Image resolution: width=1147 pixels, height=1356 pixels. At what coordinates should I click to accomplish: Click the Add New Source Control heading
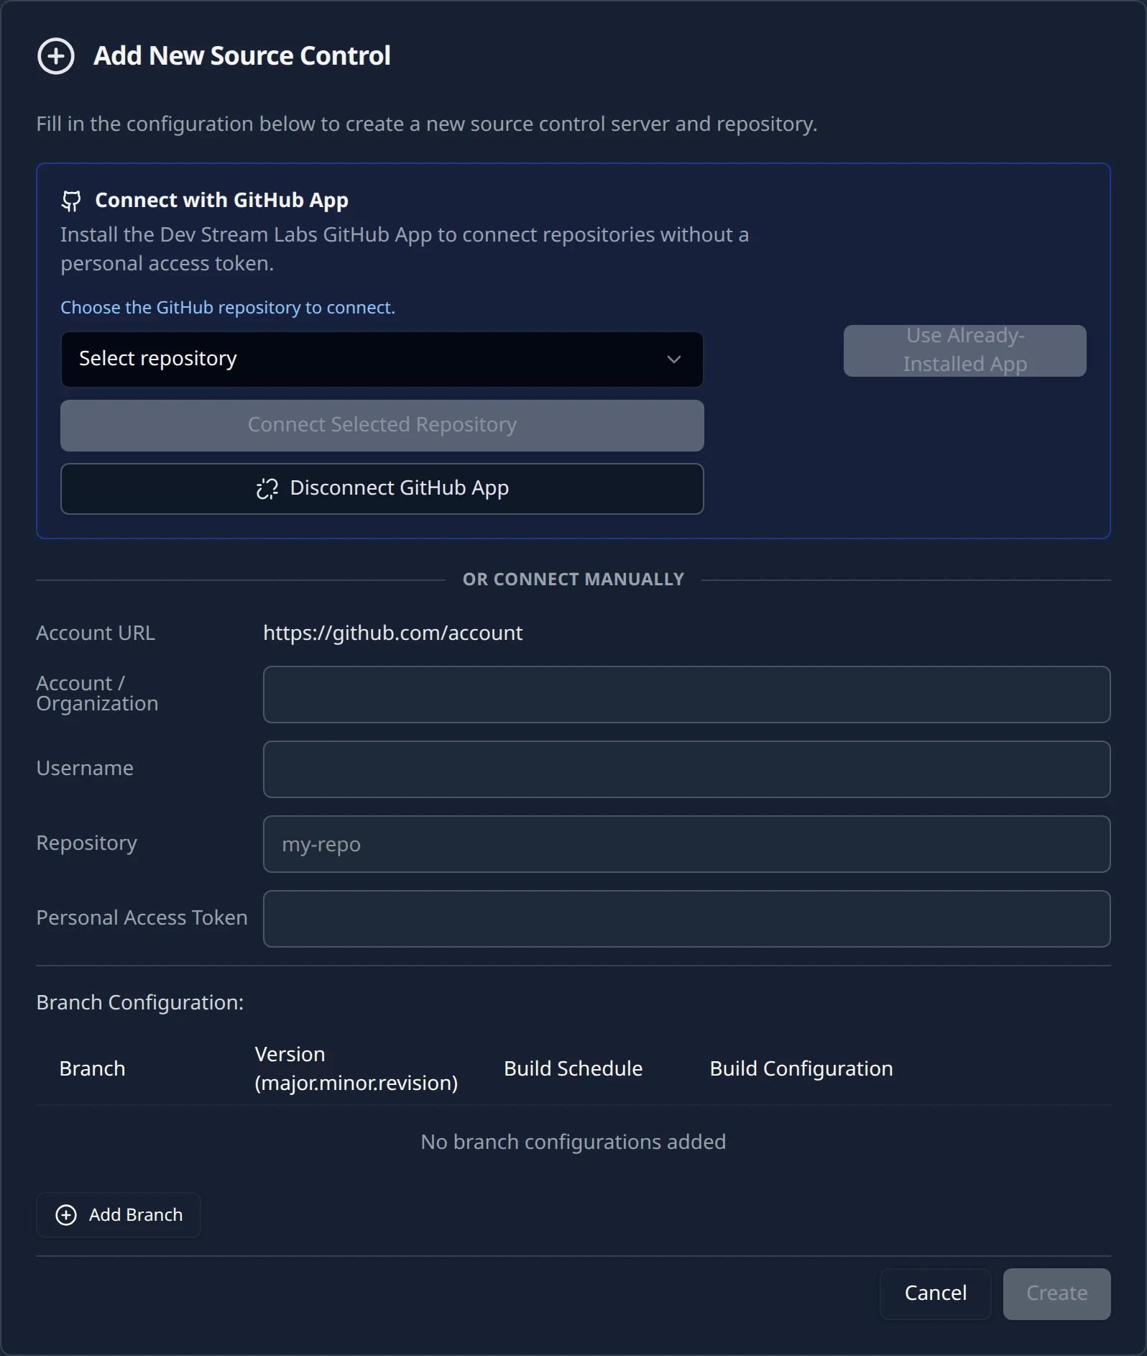click(242, 56)
